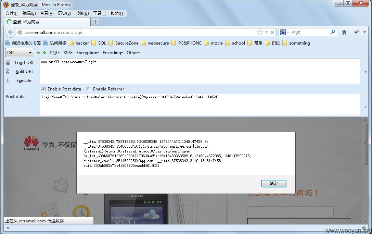Open the SecureZone bookmarks folder
This screenshot has height=234, width=372.
[x=124, y=43]
